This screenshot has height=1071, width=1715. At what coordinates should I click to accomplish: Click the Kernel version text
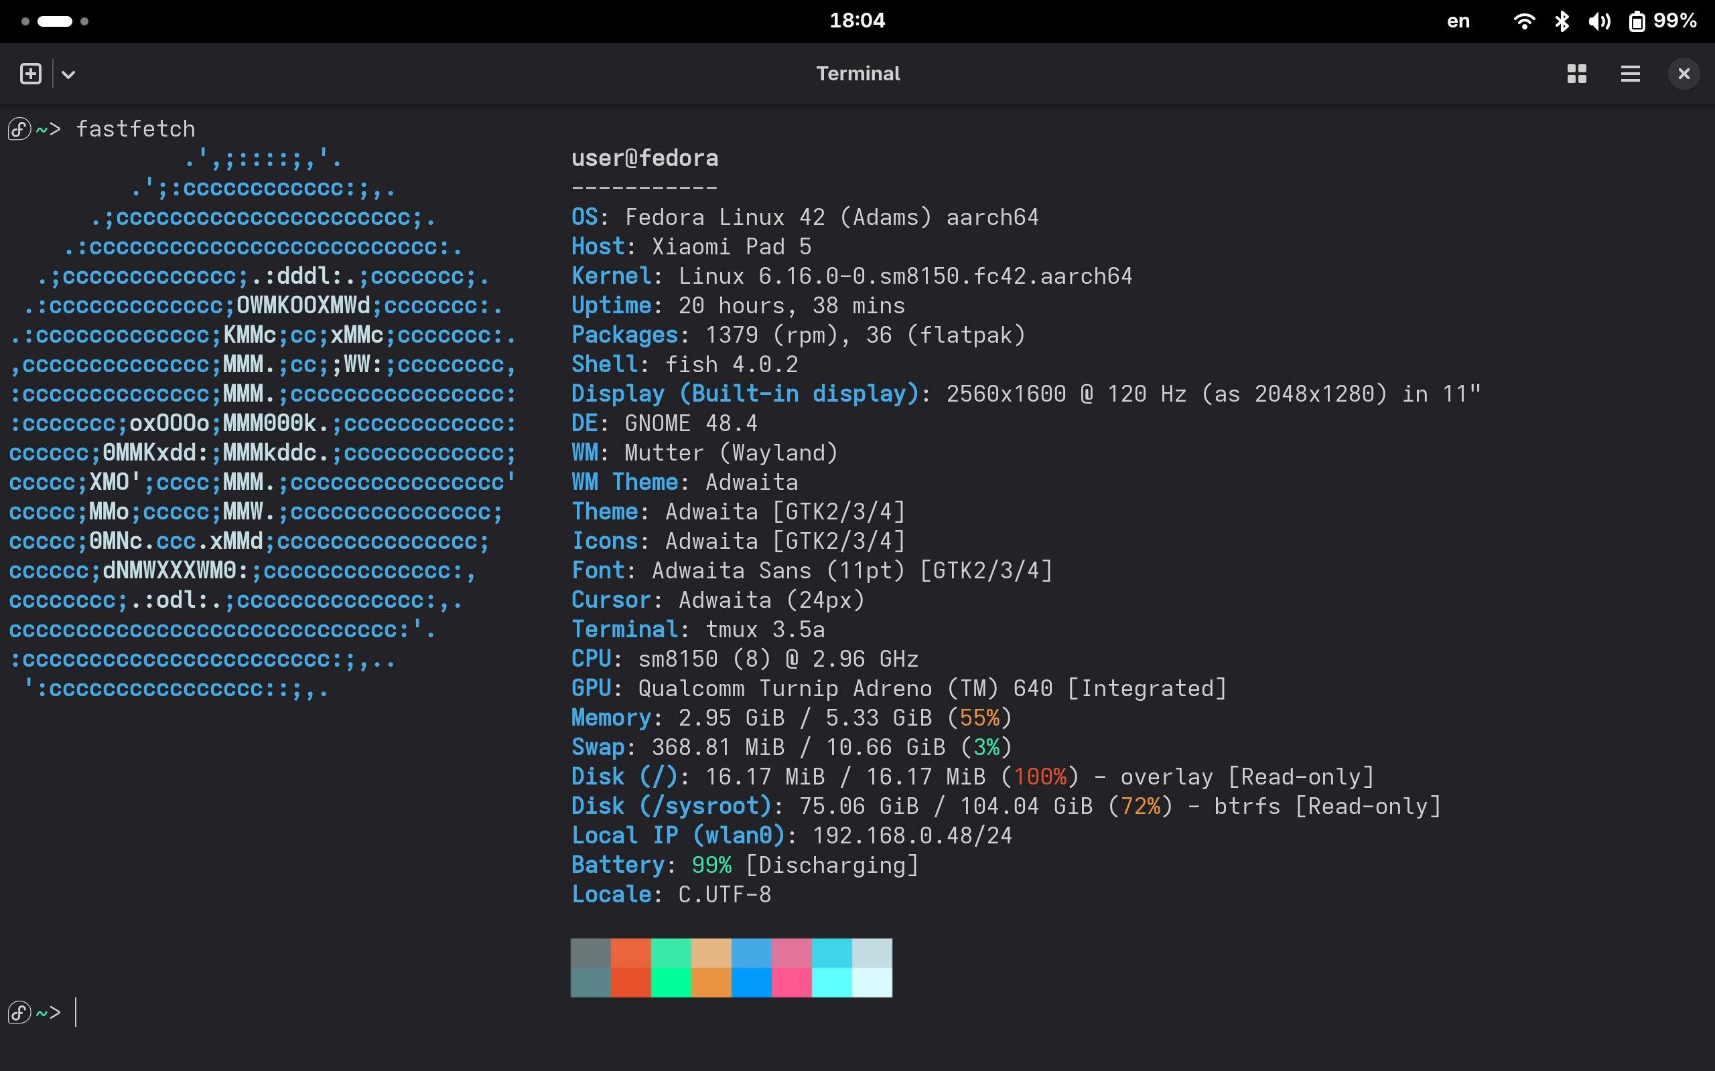tap(906, 276)
